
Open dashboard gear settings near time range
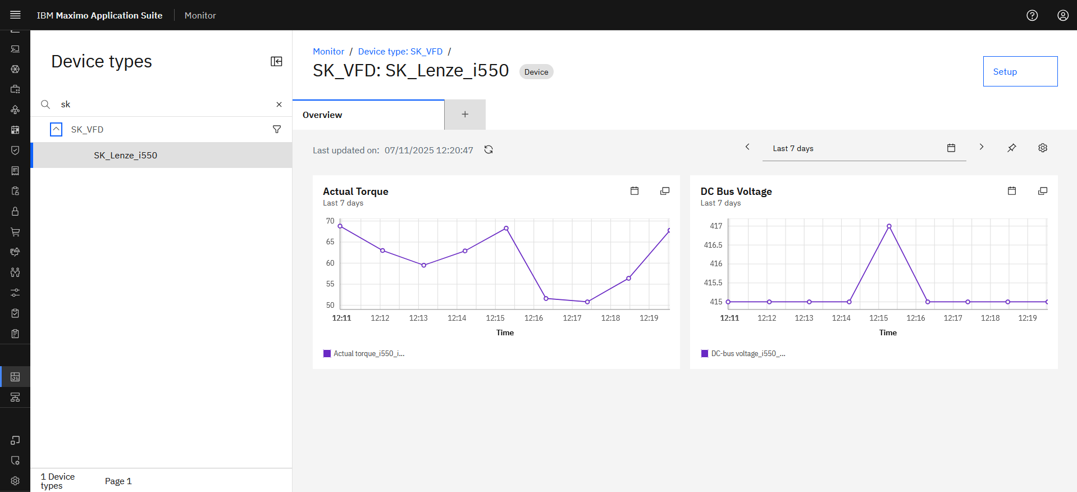1043,148
